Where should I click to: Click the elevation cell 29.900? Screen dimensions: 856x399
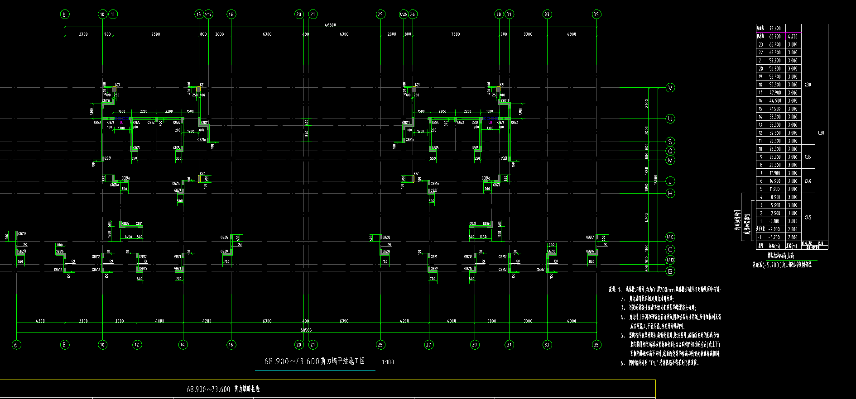(775, 141)
